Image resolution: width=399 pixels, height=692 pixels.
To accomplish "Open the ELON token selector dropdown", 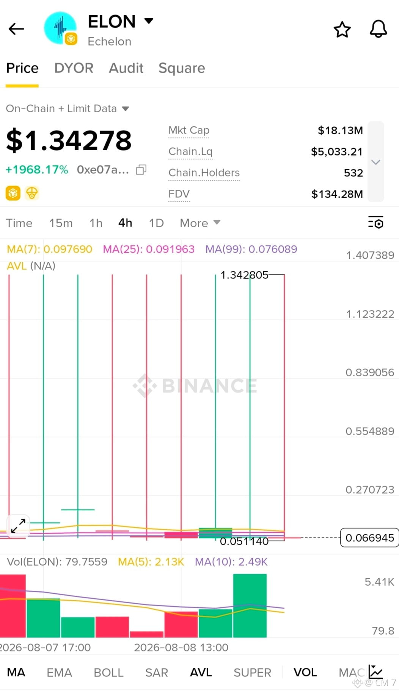I will coord(149,21).
